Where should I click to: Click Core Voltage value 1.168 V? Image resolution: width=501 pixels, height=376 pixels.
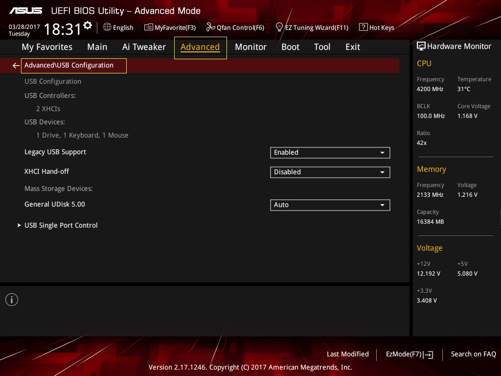pyautogui.click(x=467, y=116)
